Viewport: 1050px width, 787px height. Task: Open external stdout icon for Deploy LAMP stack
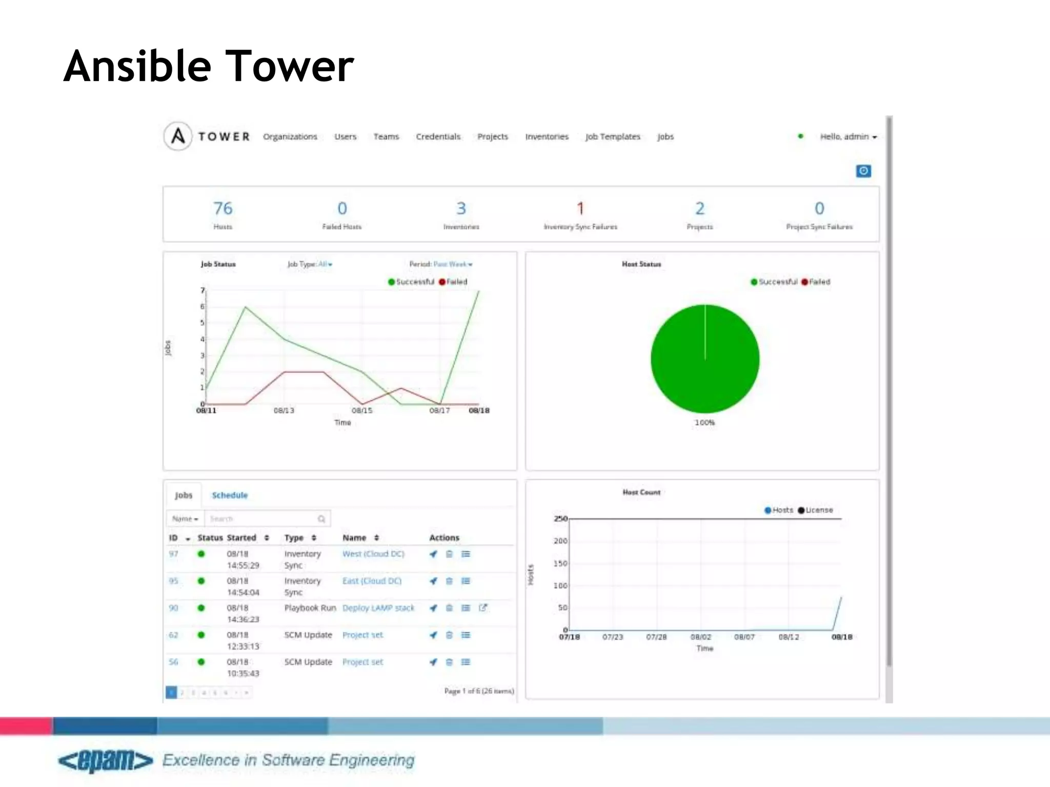[x=482, y=608]
